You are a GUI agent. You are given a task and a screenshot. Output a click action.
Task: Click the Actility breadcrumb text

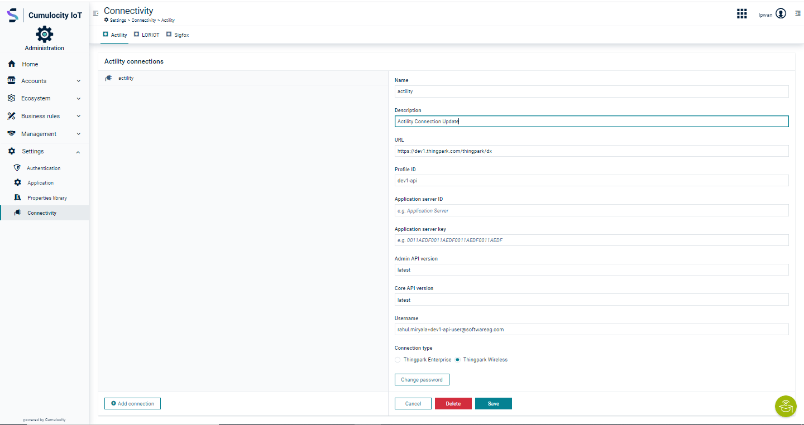pyautogui.click(x=168, y=20)
